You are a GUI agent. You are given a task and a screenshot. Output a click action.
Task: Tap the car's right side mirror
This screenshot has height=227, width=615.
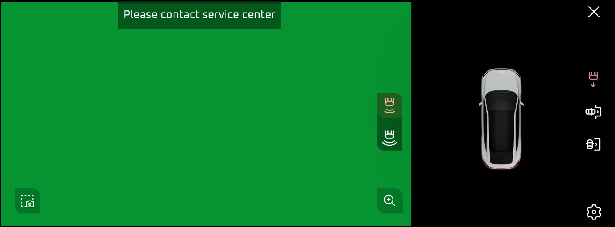coord(522,103)
